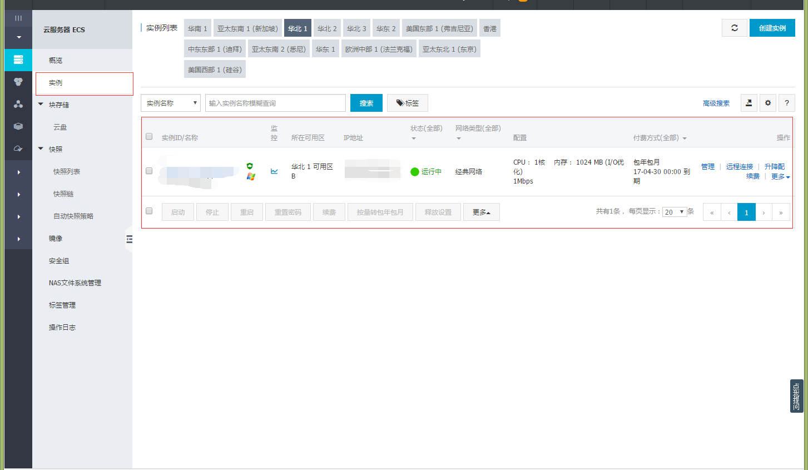Switch to the 华南 1 region tab
808x470 pixels.
(197, 28)
